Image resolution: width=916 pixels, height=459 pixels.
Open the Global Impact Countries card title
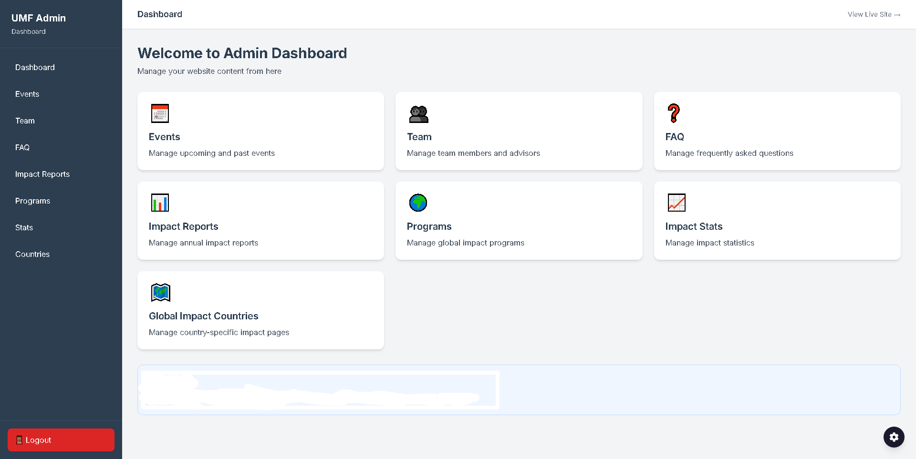click(x=203, y=316)
